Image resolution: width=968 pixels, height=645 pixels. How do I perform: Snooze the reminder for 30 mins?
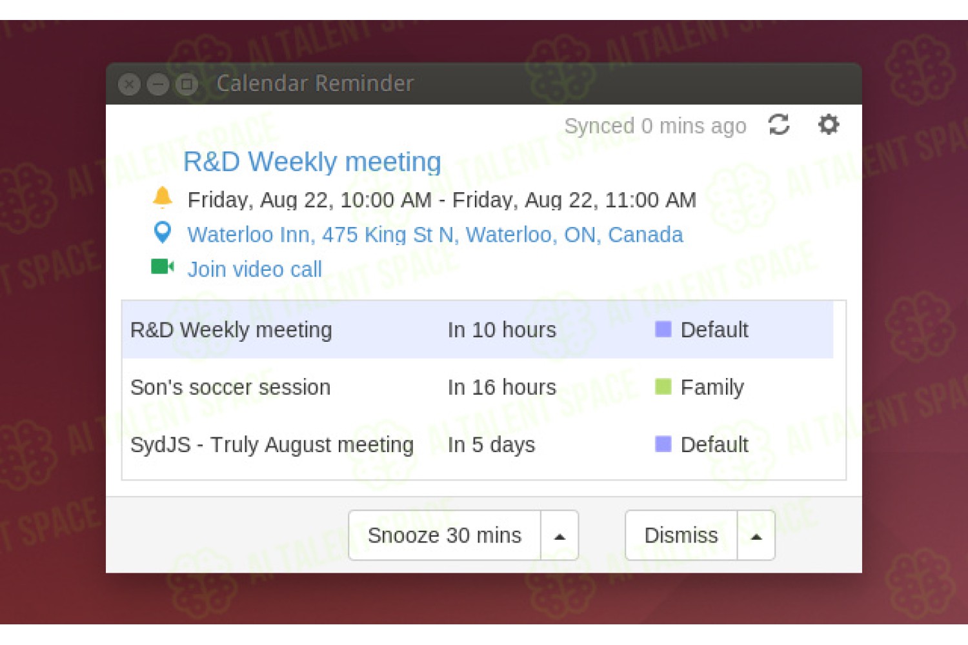[x=445, y=535]
